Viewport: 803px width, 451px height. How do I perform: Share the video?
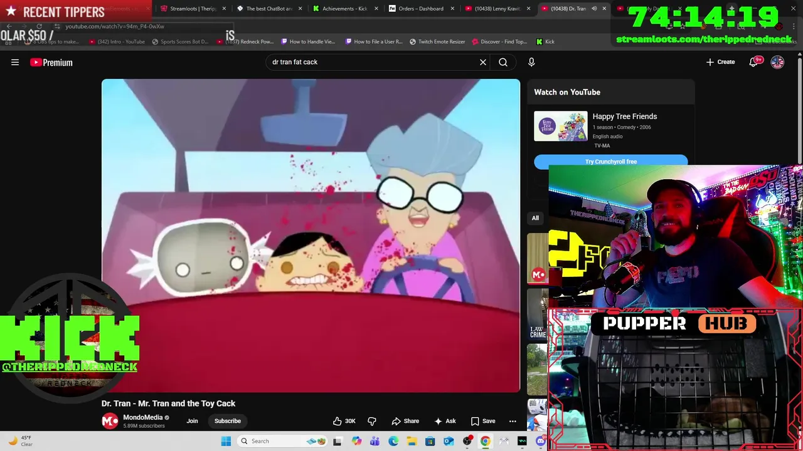(x=405, y=421)
